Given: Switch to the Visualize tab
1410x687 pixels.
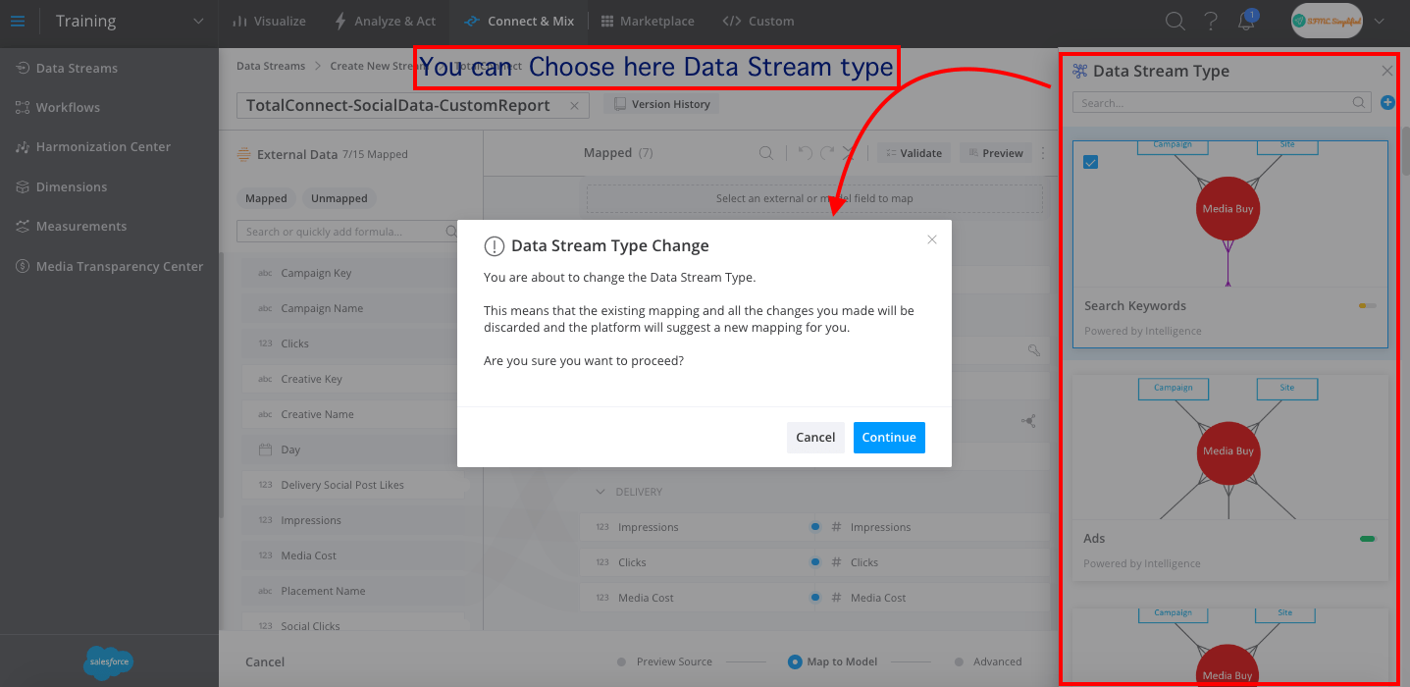Looking at the screenshot, I should click(269, 21).
